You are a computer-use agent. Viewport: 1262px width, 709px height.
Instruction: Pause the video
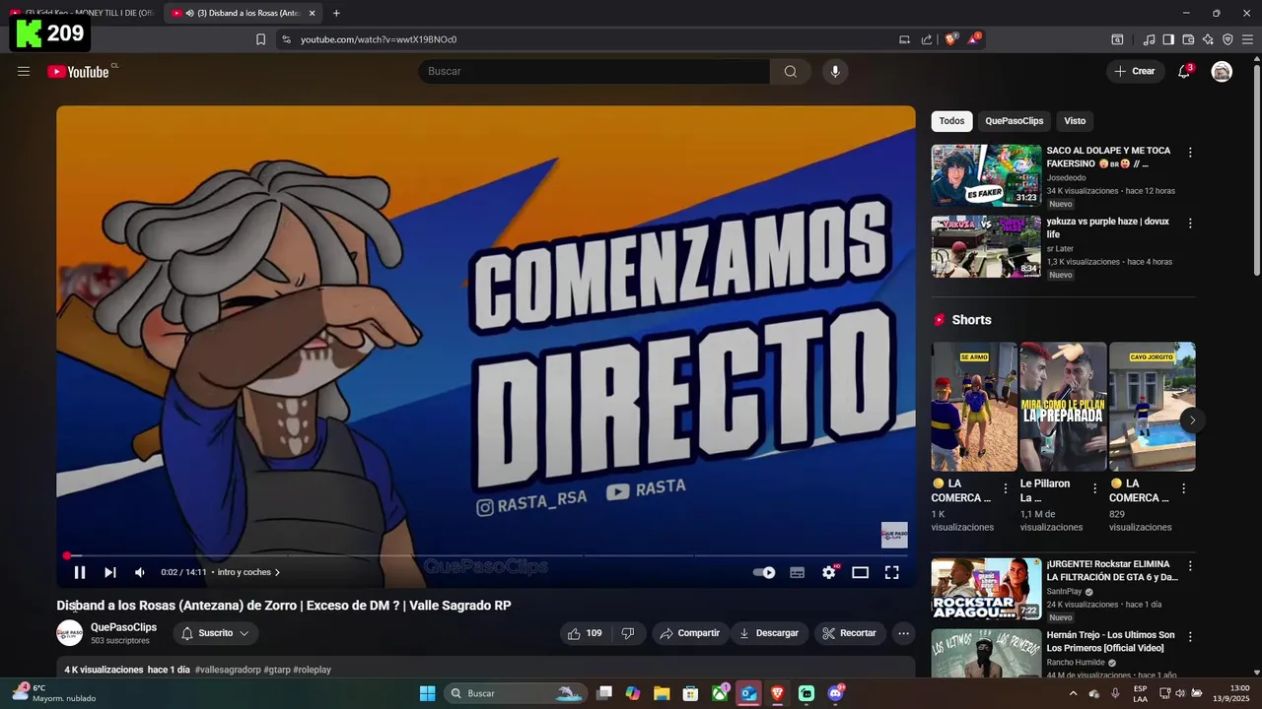pyautogui.click(x=80, y=572)
